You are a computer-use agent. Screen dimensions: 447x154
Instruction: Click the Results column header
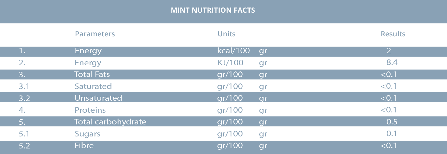(393, 34)
